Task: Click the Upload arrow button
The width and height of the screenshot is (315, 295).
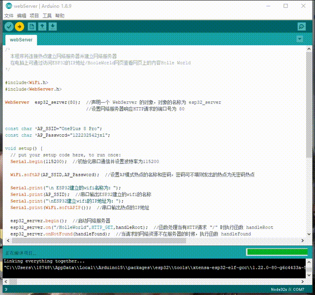Action: [x=20, y=27]
